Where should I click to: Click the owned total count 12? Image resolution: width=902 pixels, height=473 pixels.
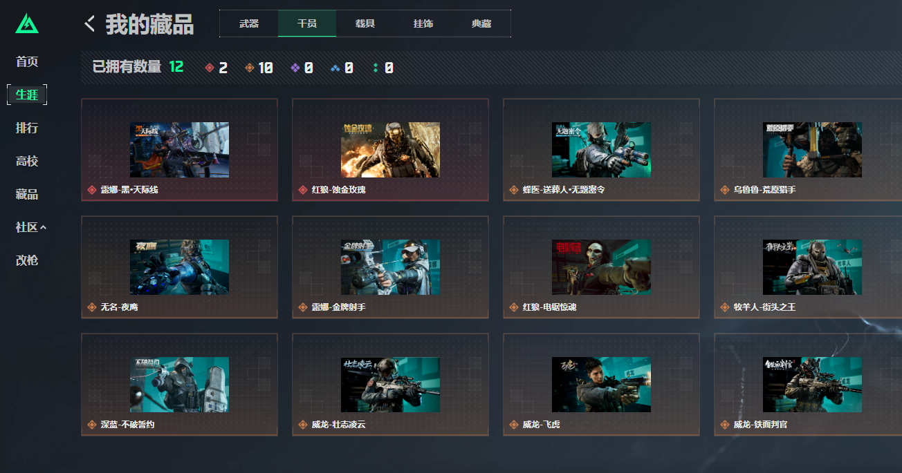pyautogui.click(x=176, y=67)
